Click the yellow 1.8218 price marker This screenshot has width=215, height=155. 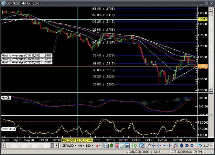(x=203, y=19)
